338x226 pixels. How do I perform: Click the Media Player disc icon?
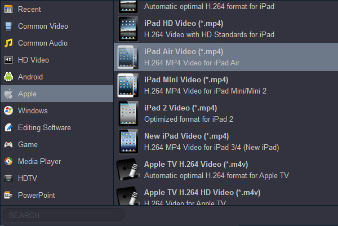pos(8,161)
